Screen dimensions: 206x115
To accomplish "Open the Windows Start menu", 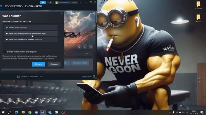I will tap(3, 112).
